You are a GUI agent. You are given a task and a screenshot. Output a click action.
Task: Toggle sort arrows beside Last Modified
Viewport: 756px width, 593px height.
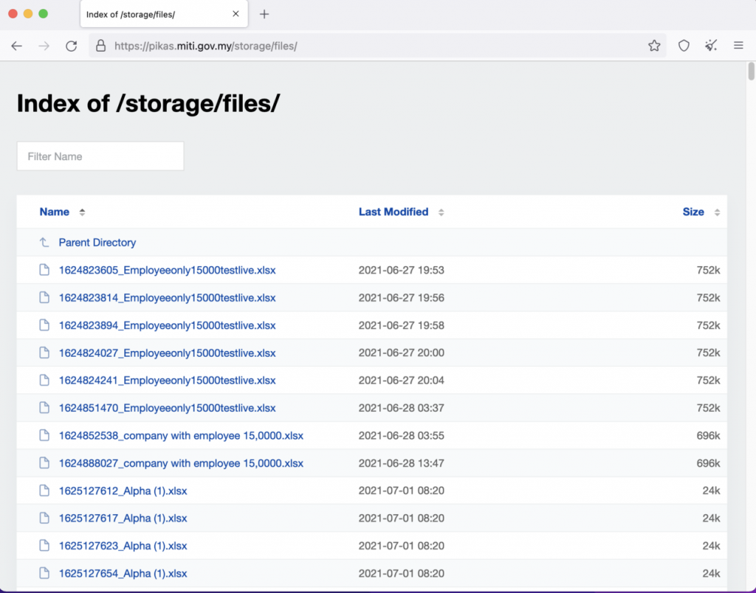click(x=441, y=212)
